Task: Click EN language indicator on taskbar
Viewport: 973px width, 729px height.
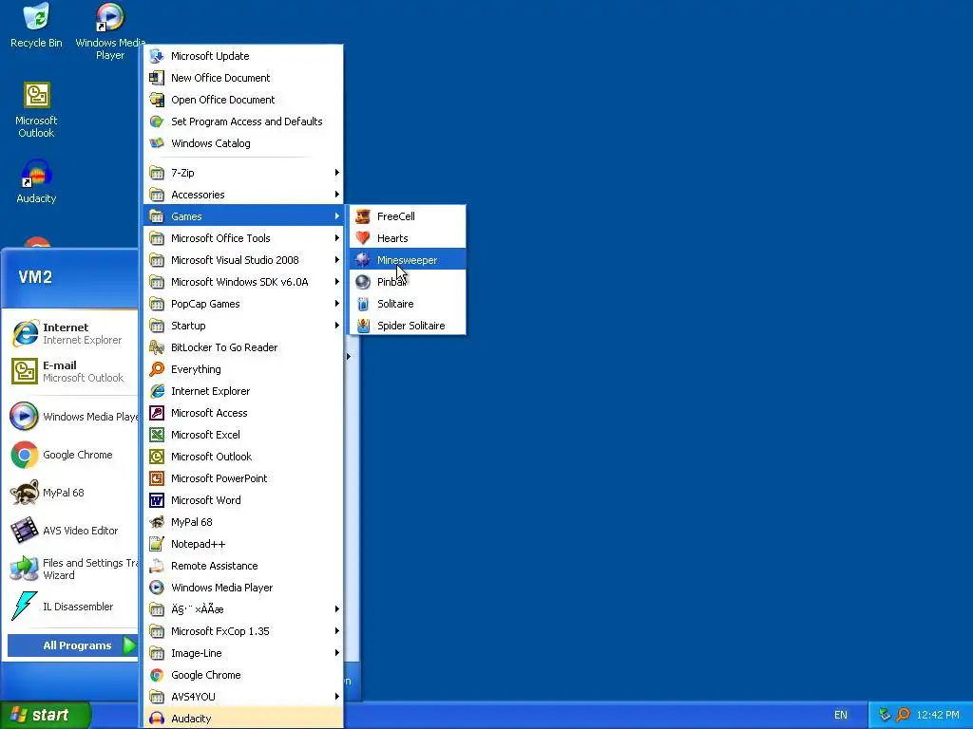Action: (x=841, y=715)
